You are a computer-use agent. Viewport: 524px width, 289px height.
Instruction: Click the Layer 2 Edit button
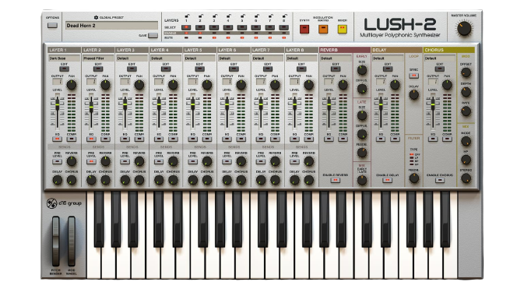click(x=98, y=69)
